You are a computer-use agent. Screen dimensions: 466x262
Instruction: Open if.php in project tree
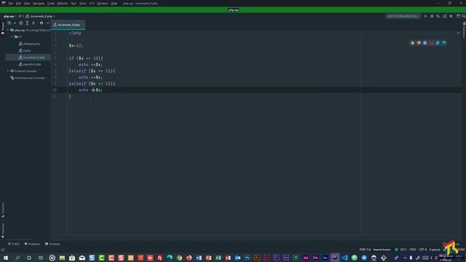(x=25, y=50)
